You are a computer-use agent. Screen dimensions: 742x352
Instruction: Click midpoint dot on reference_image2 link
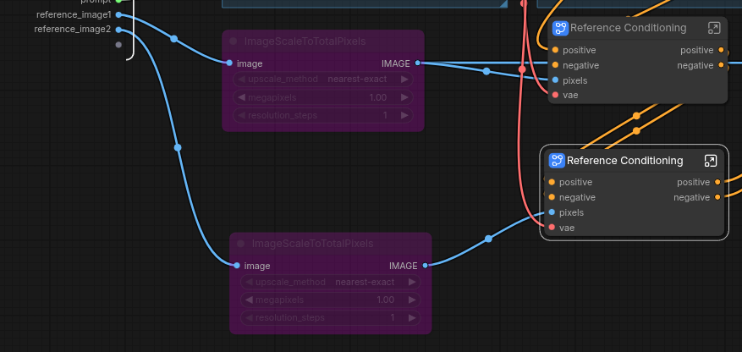pyautogui.click(x=178, y=147)
